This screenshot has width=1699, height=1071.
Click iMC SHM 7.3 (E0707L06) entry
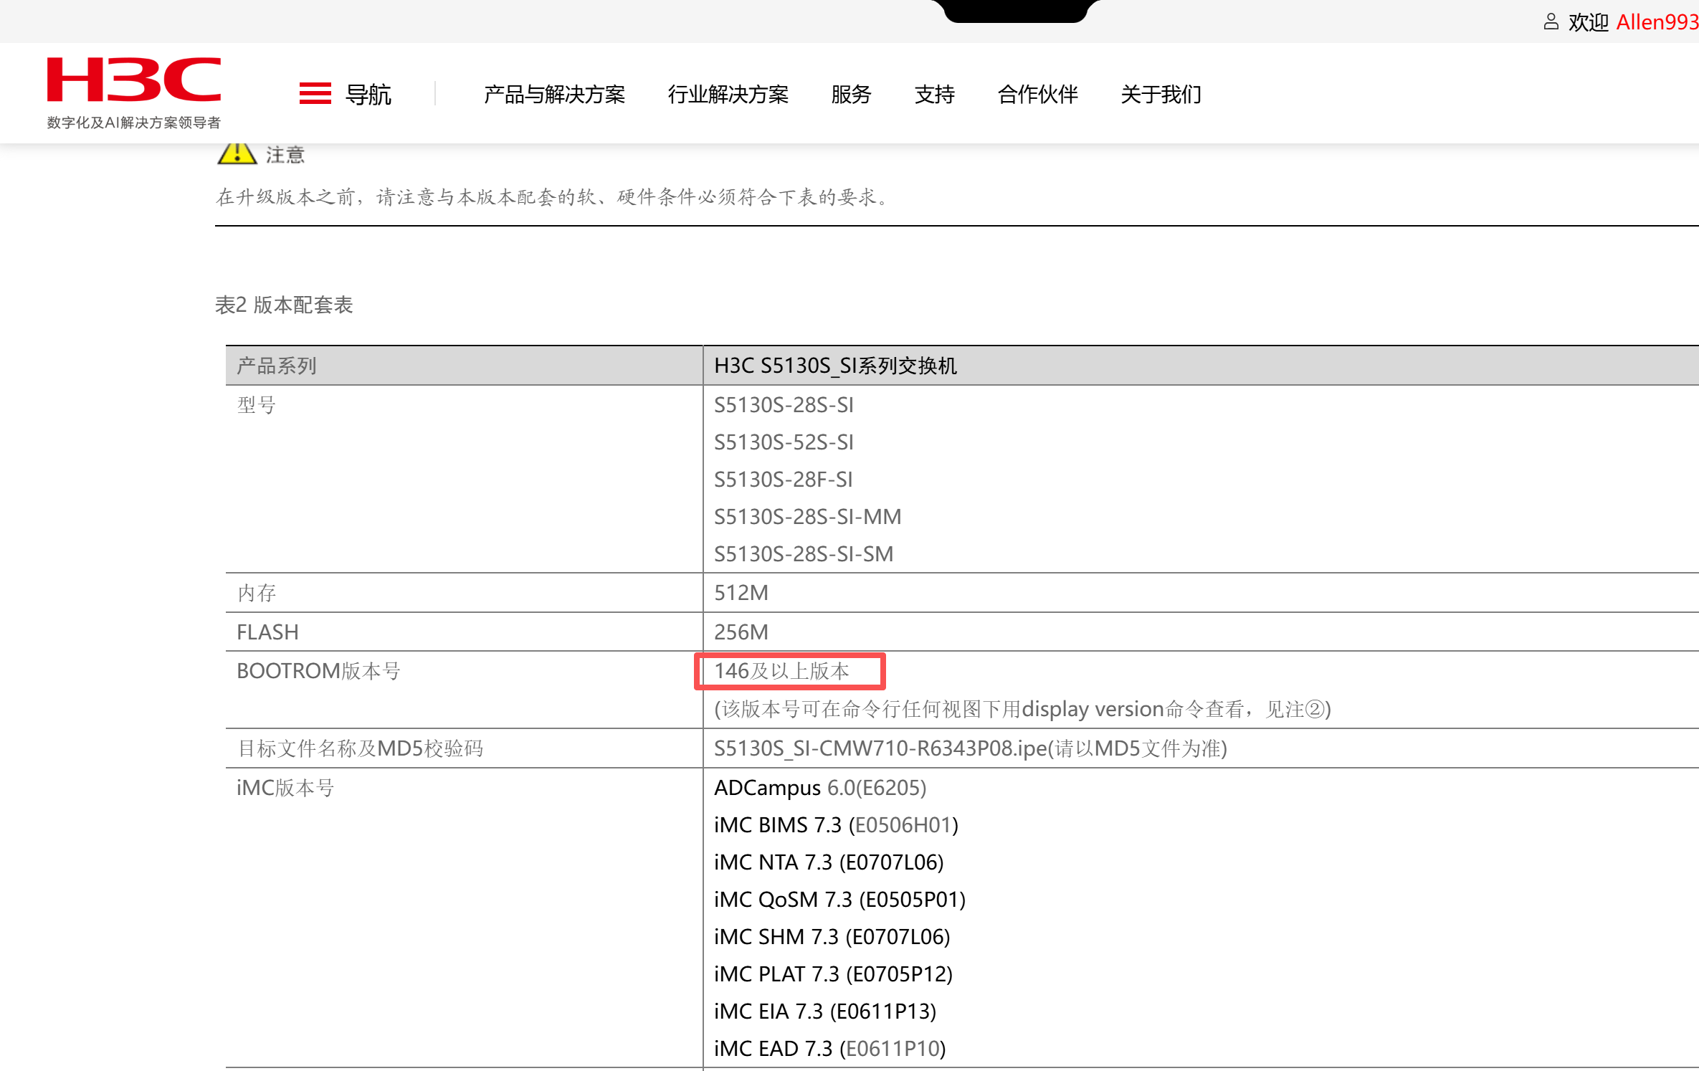[832, 937]
